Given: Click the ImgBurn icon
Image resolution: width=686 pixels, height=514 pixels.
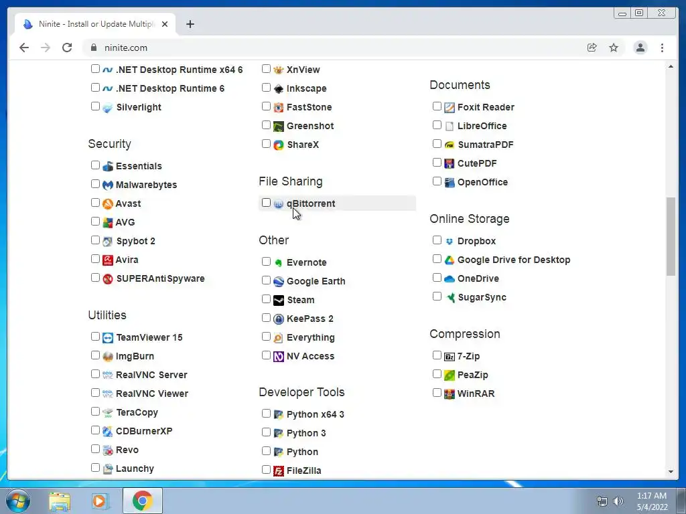Looking at the screenshot, I should point(108,357).
